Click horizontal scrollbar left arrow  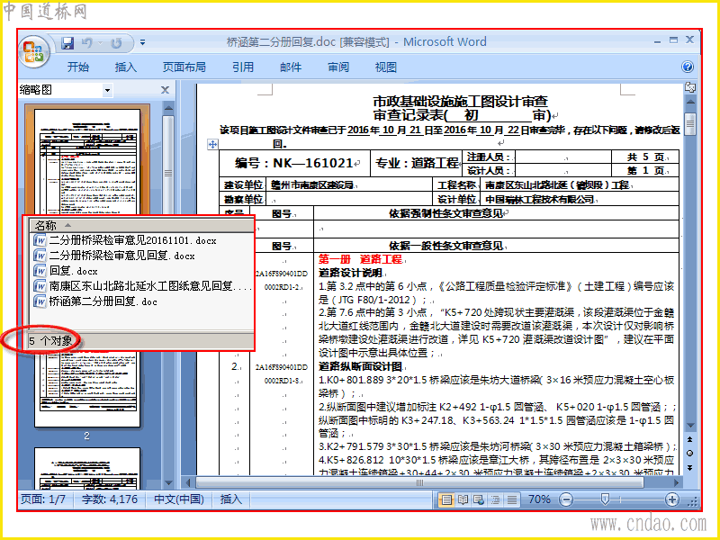(187, 482)
